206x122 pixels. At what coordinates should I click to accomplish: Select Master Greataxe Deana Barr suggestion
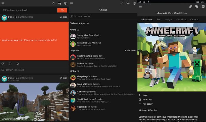103,57
